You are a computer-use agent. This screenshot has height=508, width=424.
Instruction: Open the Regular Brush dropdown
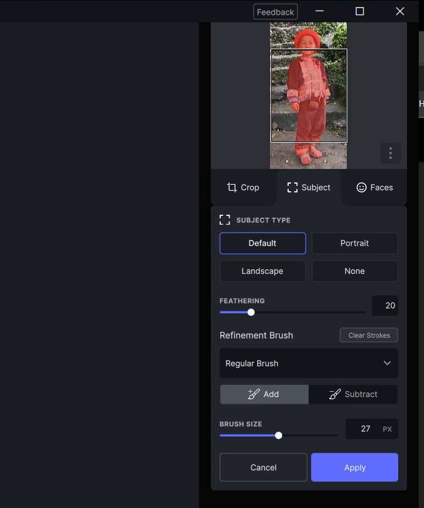(x=309, y=363)
